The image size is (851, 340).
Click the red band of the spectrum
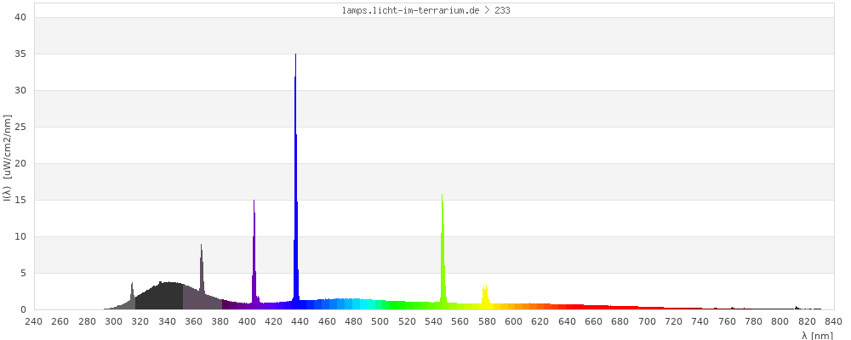click(x=596, y=307)
